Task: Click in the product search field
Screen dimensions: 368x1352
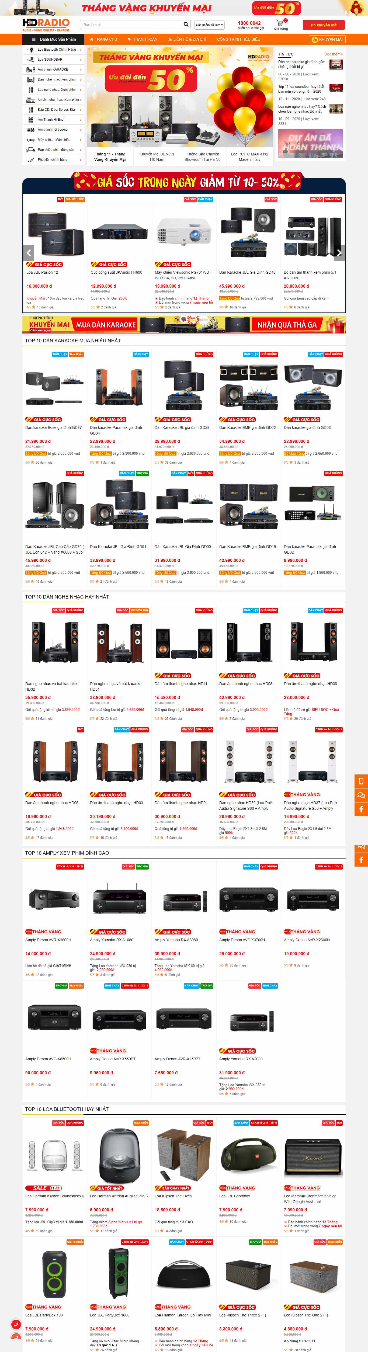Action: tap(131, 25)
